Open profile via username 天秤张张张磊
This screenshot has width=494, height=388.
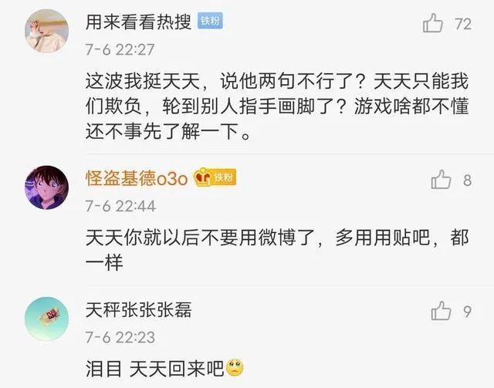[139, 310]
